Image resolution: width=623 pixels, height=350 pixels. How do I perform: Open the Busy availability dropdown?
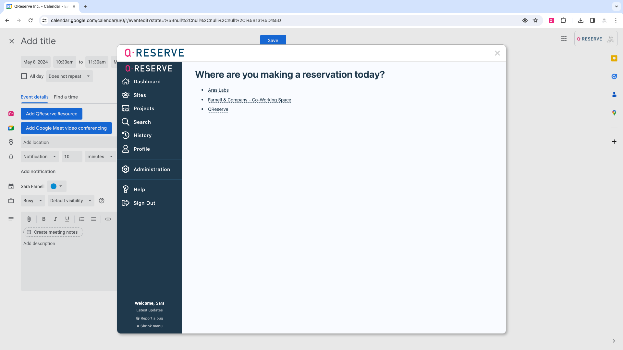tap(32, 201)
